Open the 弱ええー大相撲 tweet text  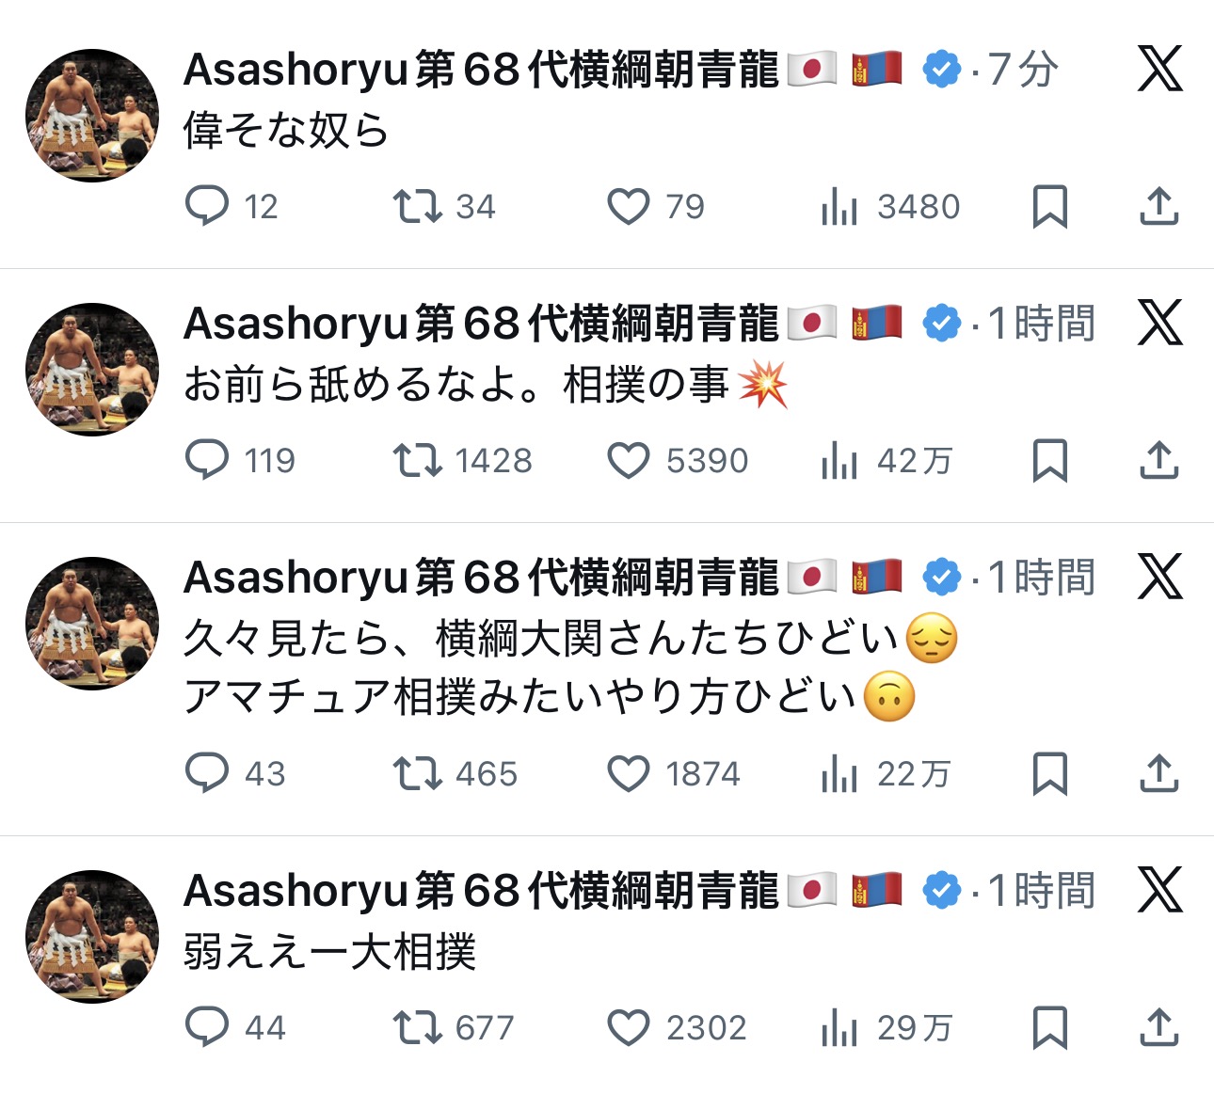tap(329, 952)
